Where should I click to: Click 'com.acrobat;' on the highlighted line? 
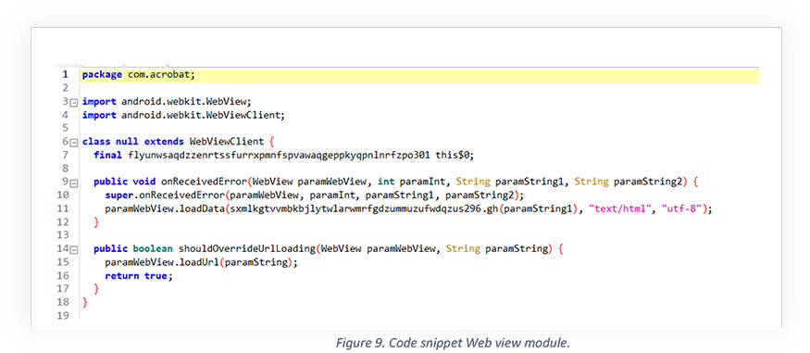point(162,75)
